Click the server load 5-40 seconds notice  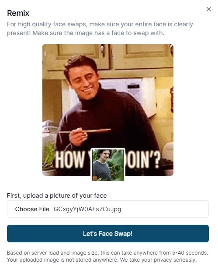point(107,253)
